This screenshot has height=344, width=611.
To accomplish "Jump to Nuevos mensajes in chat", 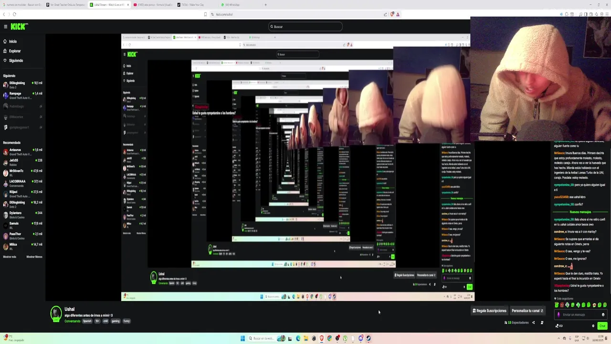I will [580, 212].
